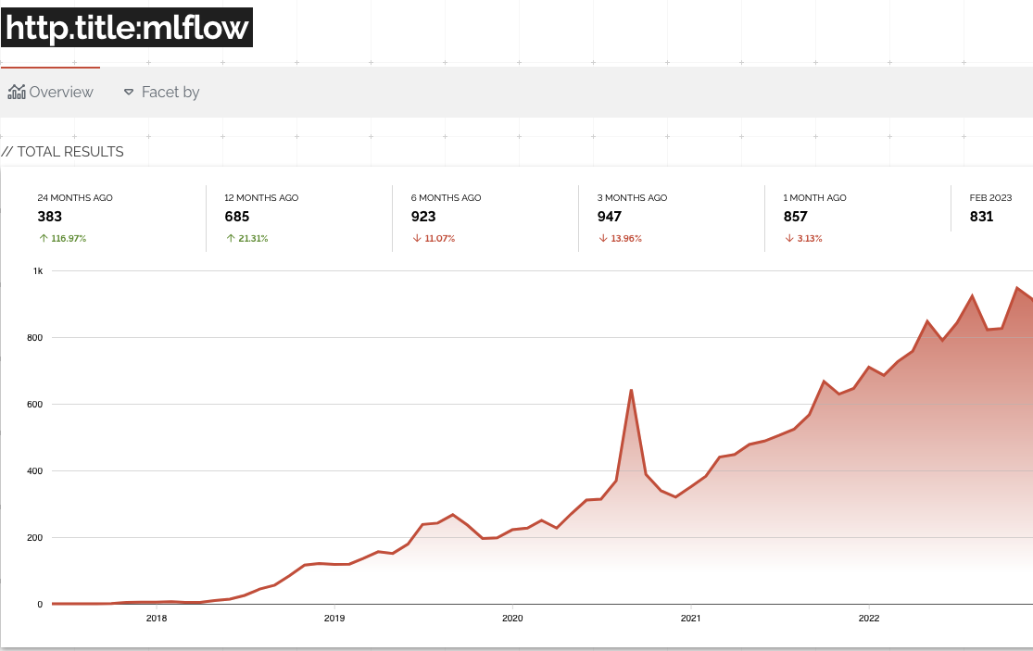Image resolution: width=1033 pixels, height=651 pixels.
Task: Select the 24 MONTHS AGO value 383
Action: tap(49, 217)
